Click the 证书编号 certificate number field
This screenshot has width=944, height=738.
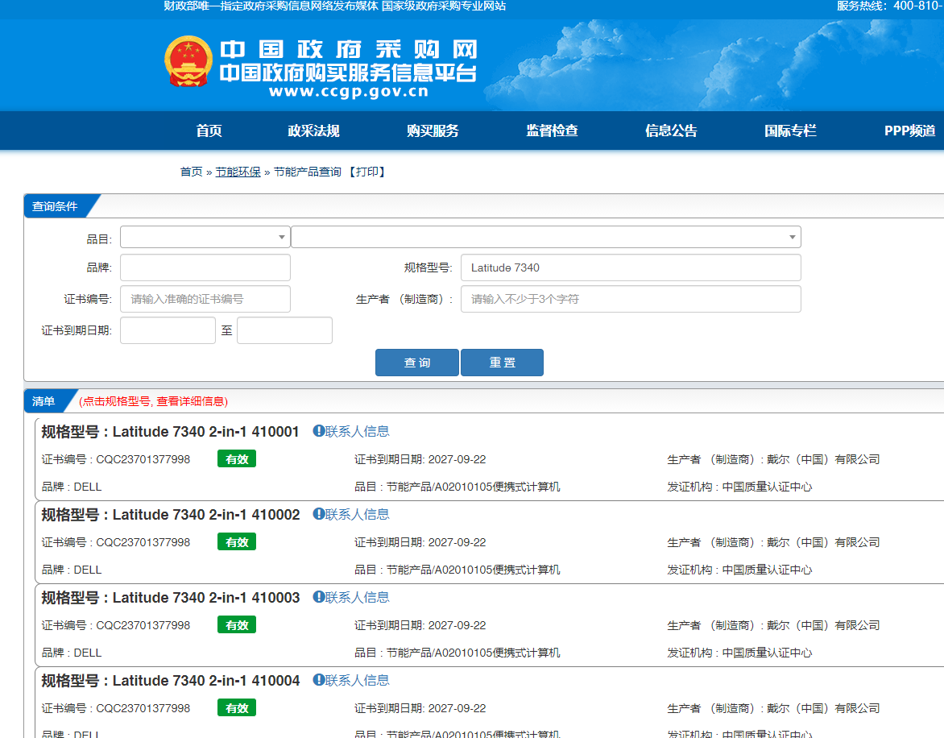205,299
